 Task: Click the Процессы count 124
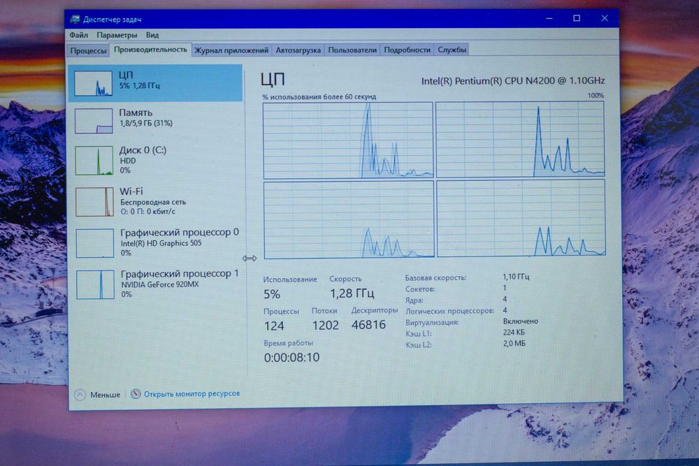point(274,326)
